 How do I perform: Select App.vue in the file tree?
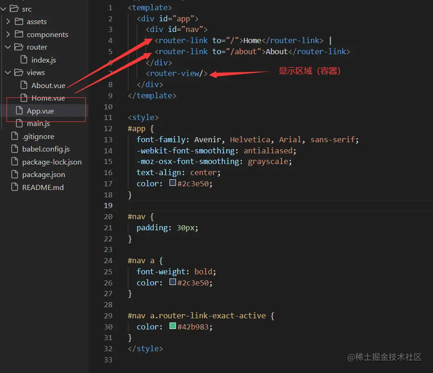[40, 111]
